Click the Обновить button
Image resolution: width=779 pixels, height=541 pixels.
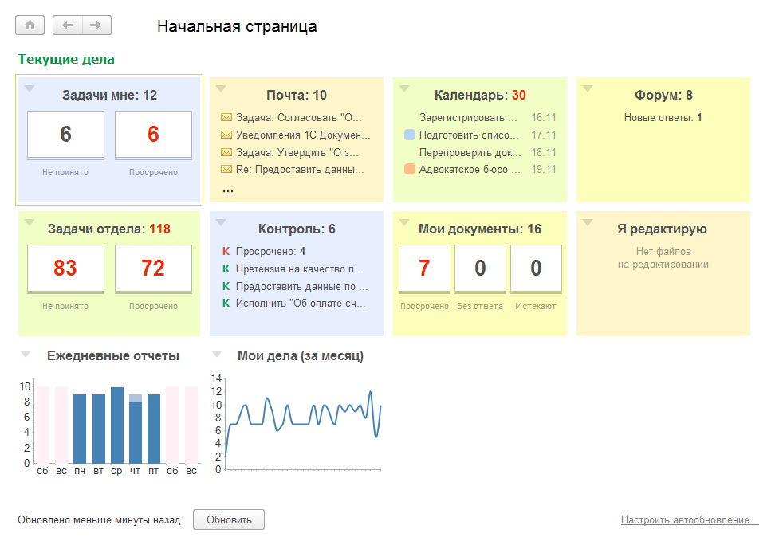[229, 520]
